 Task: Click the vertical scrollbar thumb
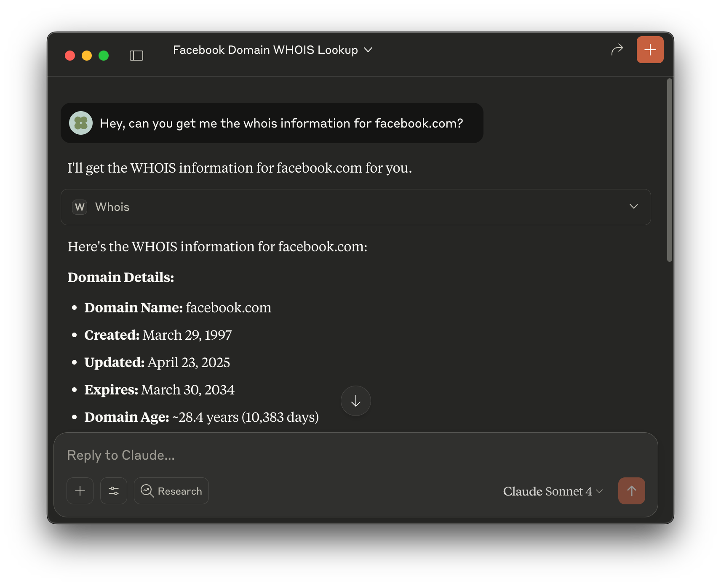click(670, 170)
